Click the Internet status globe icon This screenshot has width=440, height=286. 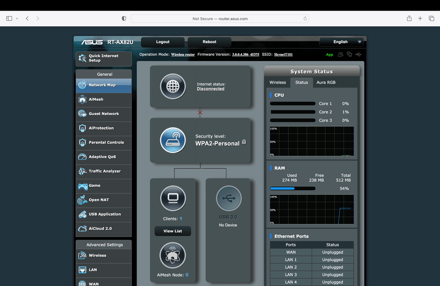(173, 86)
